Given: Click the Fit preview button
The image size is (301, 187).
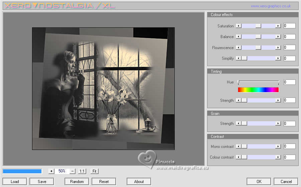Looking at the screenshot, I should pyautogui.click(x=95, y=171).
